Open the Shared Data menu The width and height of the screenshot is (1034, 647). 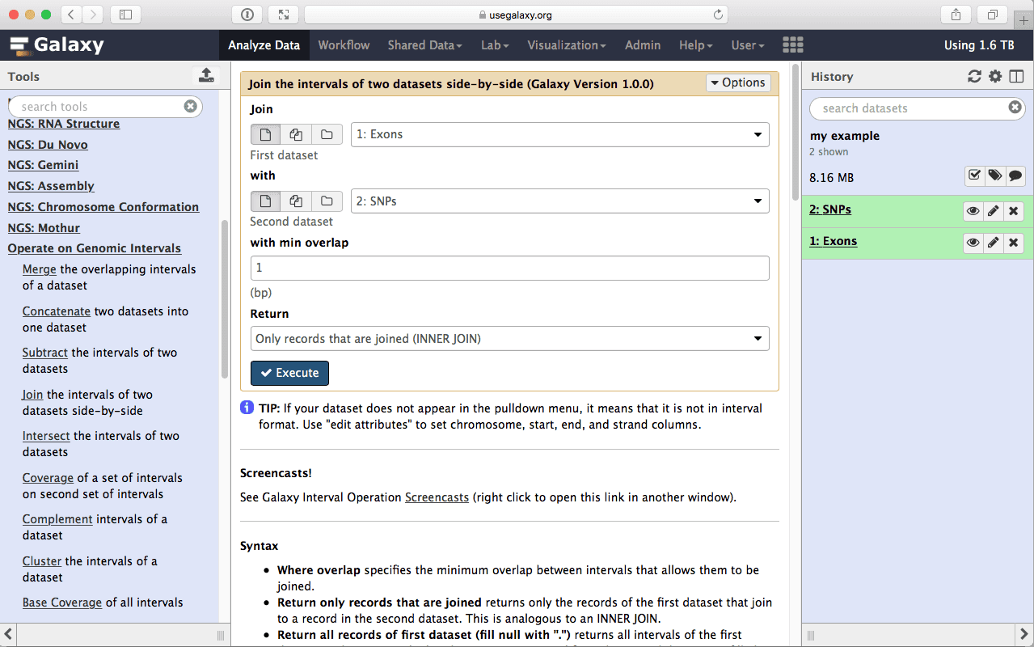coord(424,45)
